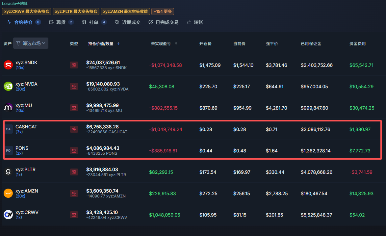
Task: Sort by 持仓价值/数量 arrow icon
Action: point(118,43)
